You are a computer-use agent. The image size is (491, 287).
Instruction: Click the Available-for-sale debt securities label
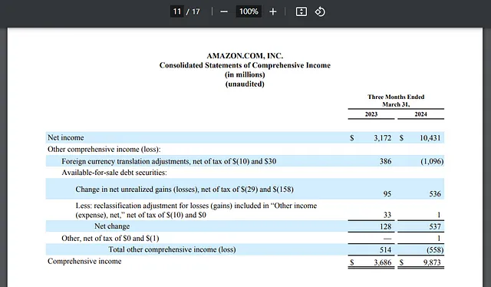point(114,173)
